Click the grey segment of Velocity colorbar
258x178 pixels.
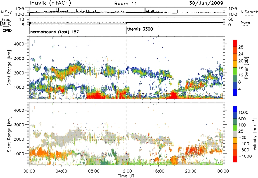point(235,134)
